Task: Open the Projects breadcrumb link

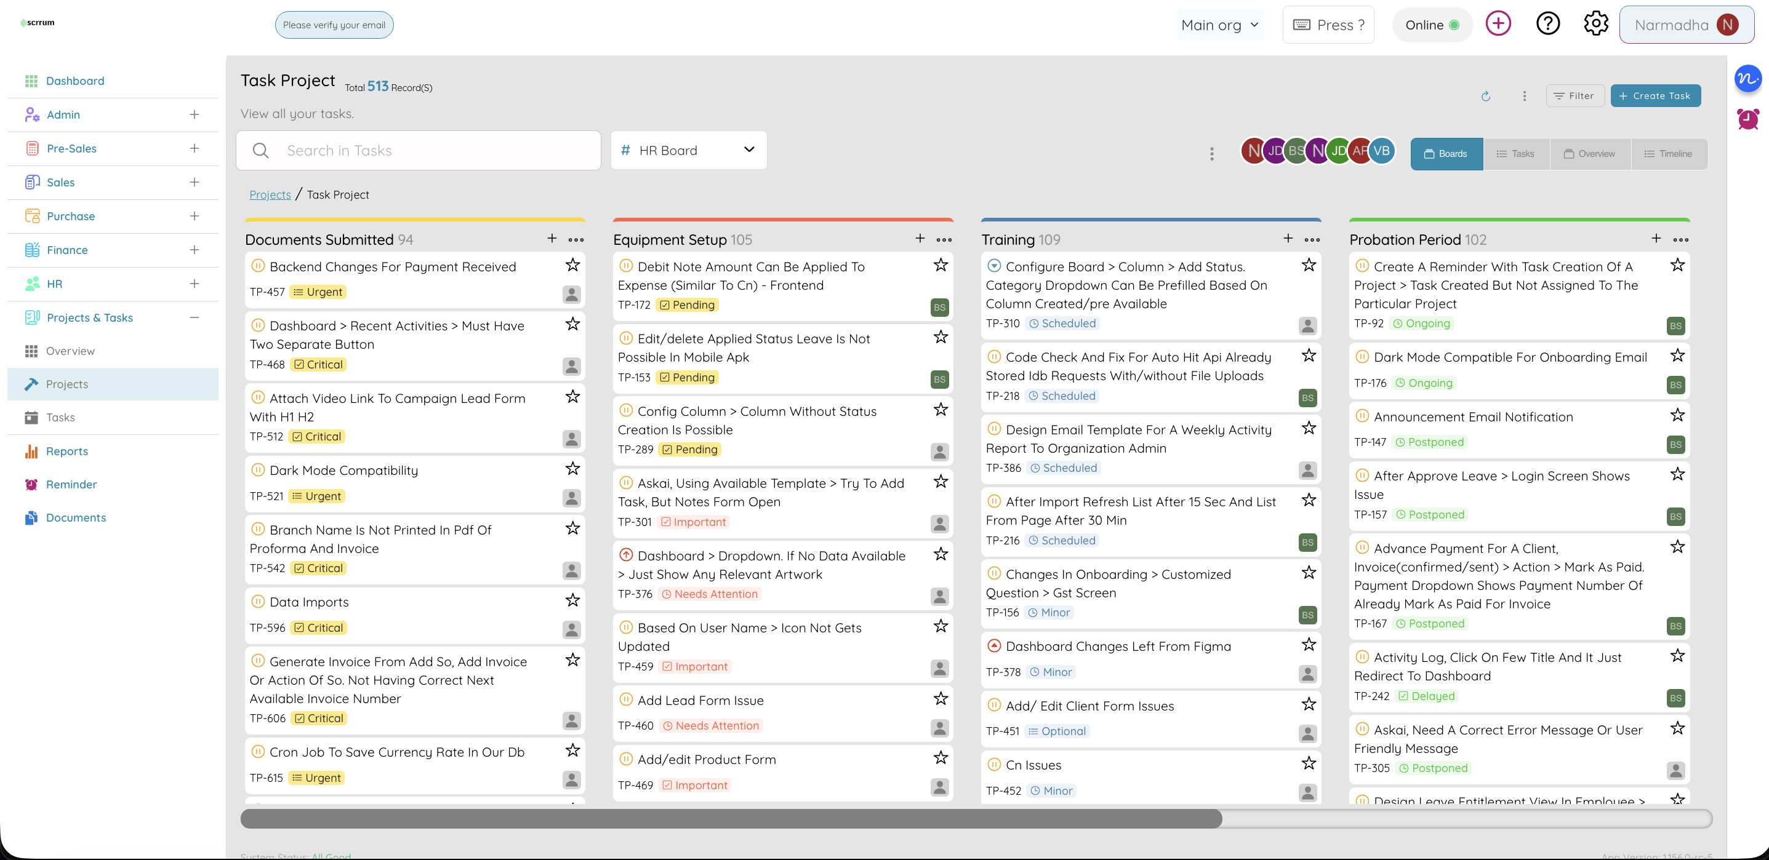Action: click(x=269, y=194)
